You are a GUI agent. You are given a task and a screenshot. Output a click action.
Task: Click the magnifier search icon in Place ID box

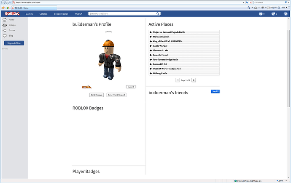click(158, 13)
